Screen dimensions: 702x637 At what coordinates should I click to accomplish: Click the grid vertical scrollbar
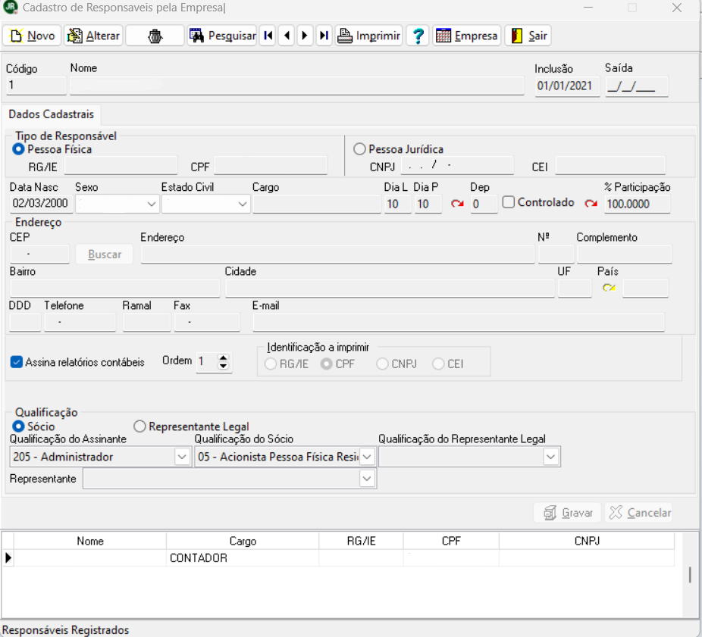tap(691, 575)
